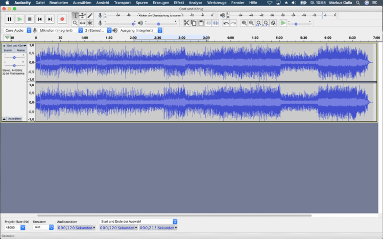The image size is (383, 239).
Task: Click the timeline playhead green triangle
Action: tap(7, 38)
